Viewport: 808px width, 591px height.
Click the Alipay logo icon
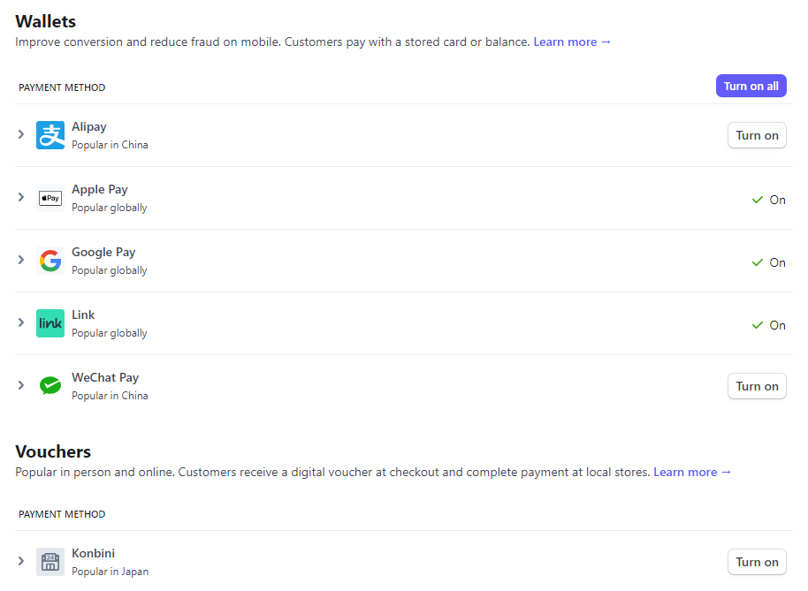(50, 135)
